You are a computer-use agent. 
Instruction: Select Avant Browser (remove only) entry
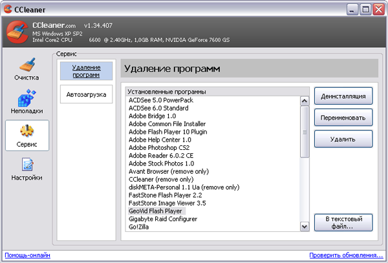click(169, 171)
